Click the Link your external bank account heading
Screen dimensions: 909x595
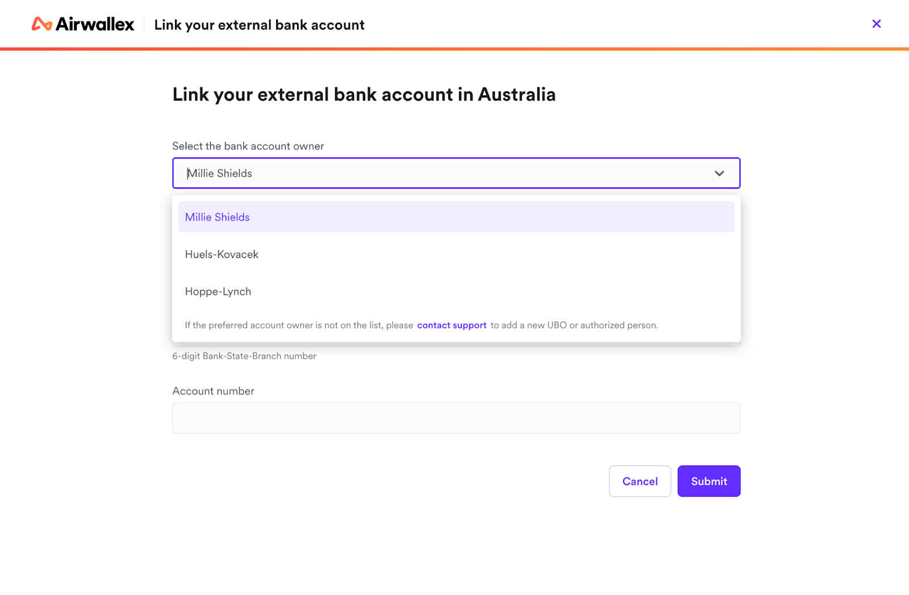259,24
